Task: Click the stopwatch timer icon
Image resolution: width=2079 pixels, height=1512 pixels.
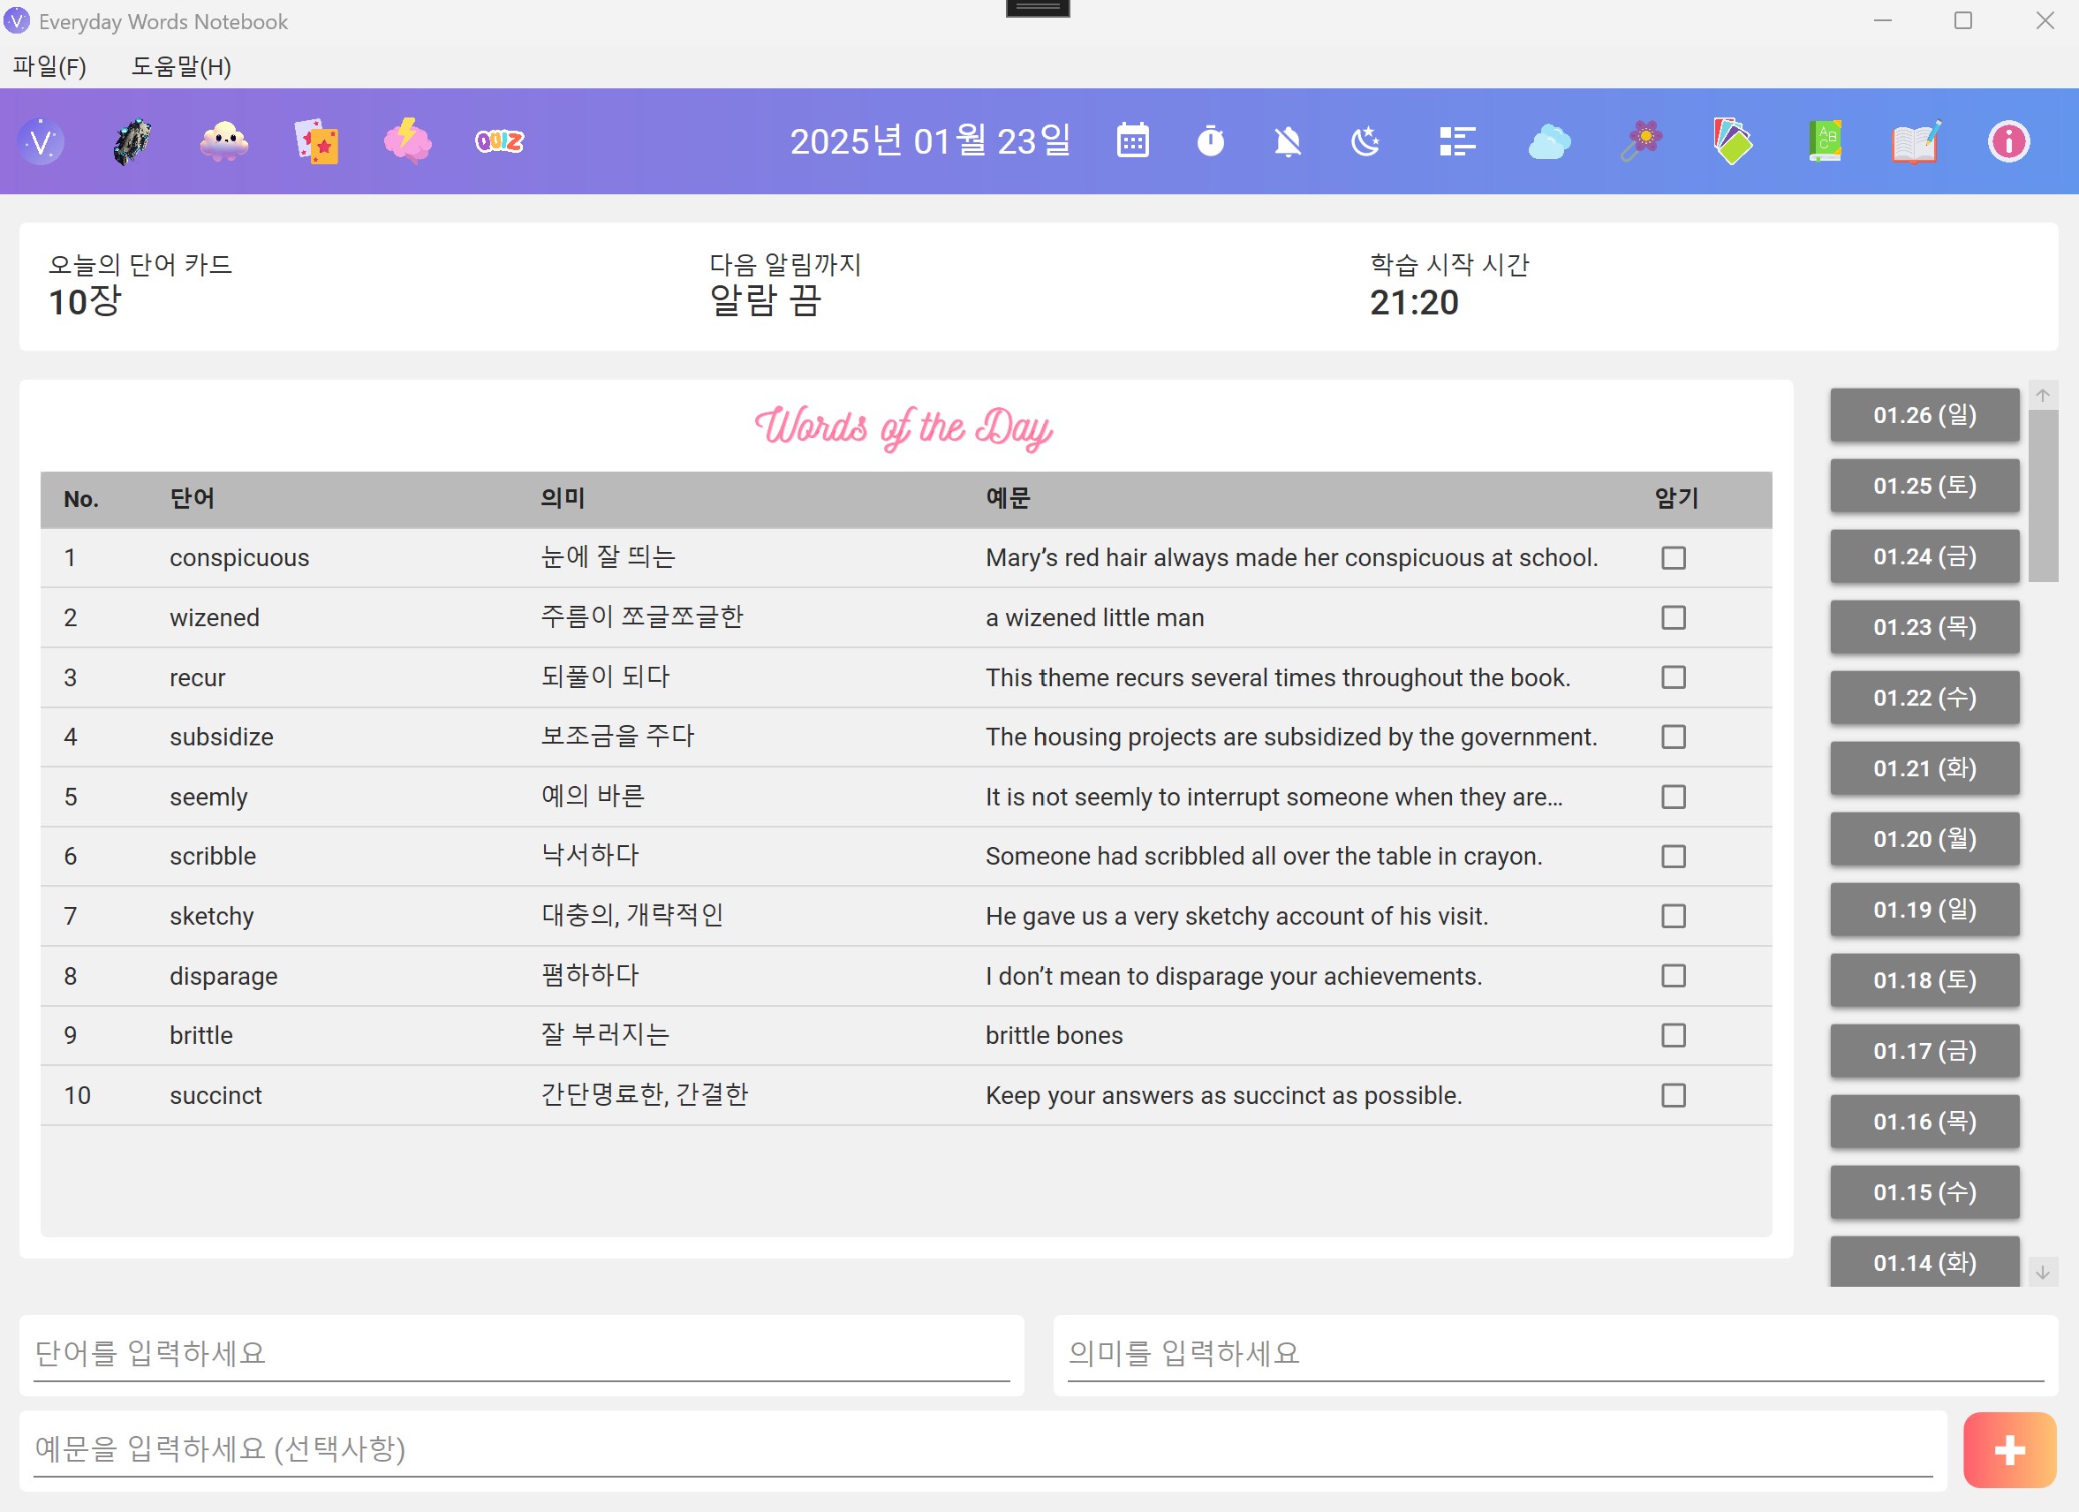Action: point(1210,141)
